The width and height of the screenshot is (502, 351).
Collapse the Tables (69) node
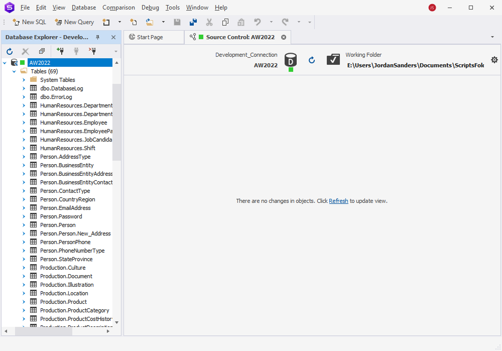(14, 71)
